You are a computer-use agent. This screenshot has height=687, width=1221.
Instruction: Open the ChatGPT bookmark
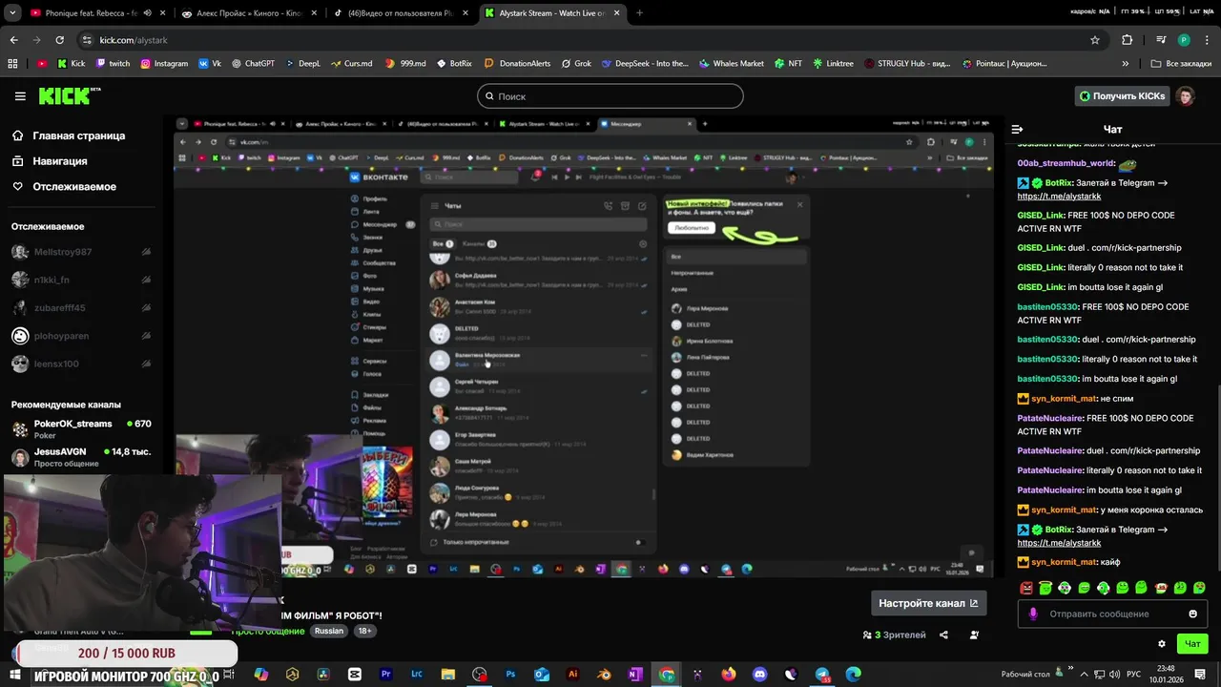pyautogui.click(x=252, y=64)
